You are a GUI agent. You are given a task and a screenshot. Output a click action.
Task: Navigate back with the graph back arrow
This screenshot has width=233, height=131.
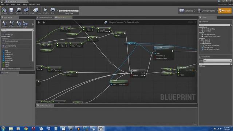point(39,22)
